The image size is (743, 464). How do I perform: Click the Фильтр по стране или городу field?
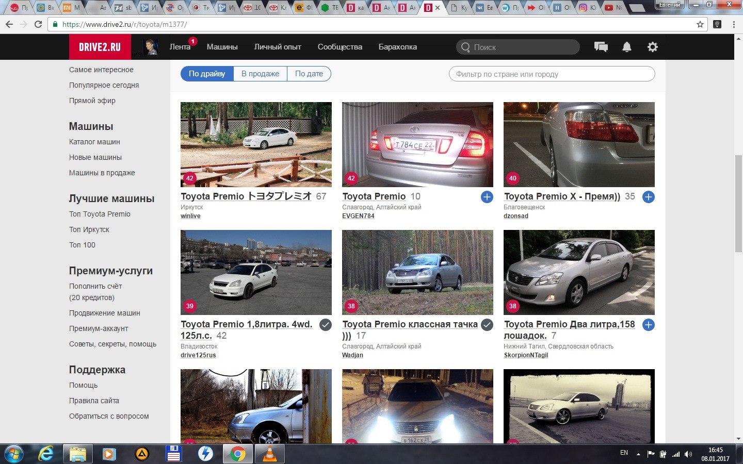pos(552,74)
